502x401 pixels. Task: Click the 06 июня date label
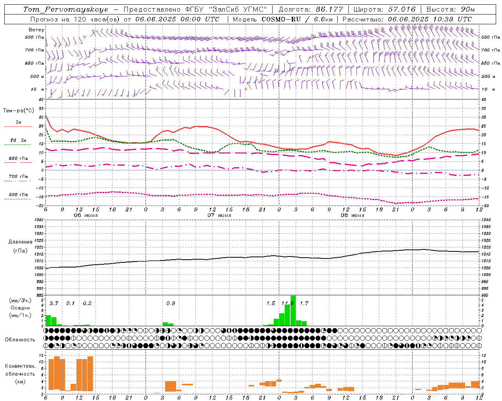tap(86, 215)
